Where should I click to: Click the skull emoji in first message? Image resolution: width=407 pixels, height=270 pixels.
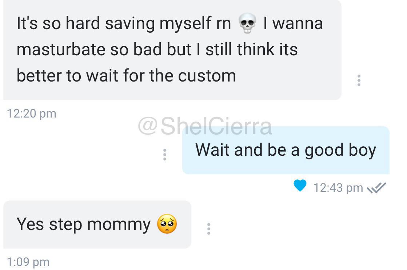click(x=247, y=23)
